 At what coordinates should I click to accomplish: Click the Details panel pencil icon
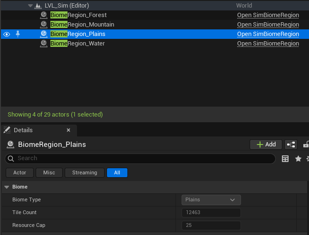(x=7, y=130)
